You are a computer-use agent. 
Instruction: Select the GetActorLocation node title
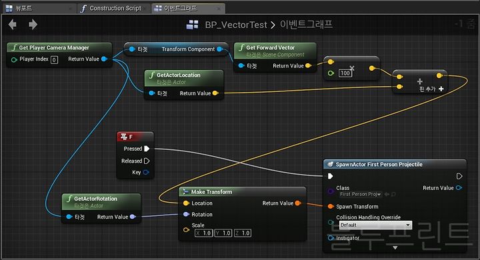[179, 75]
